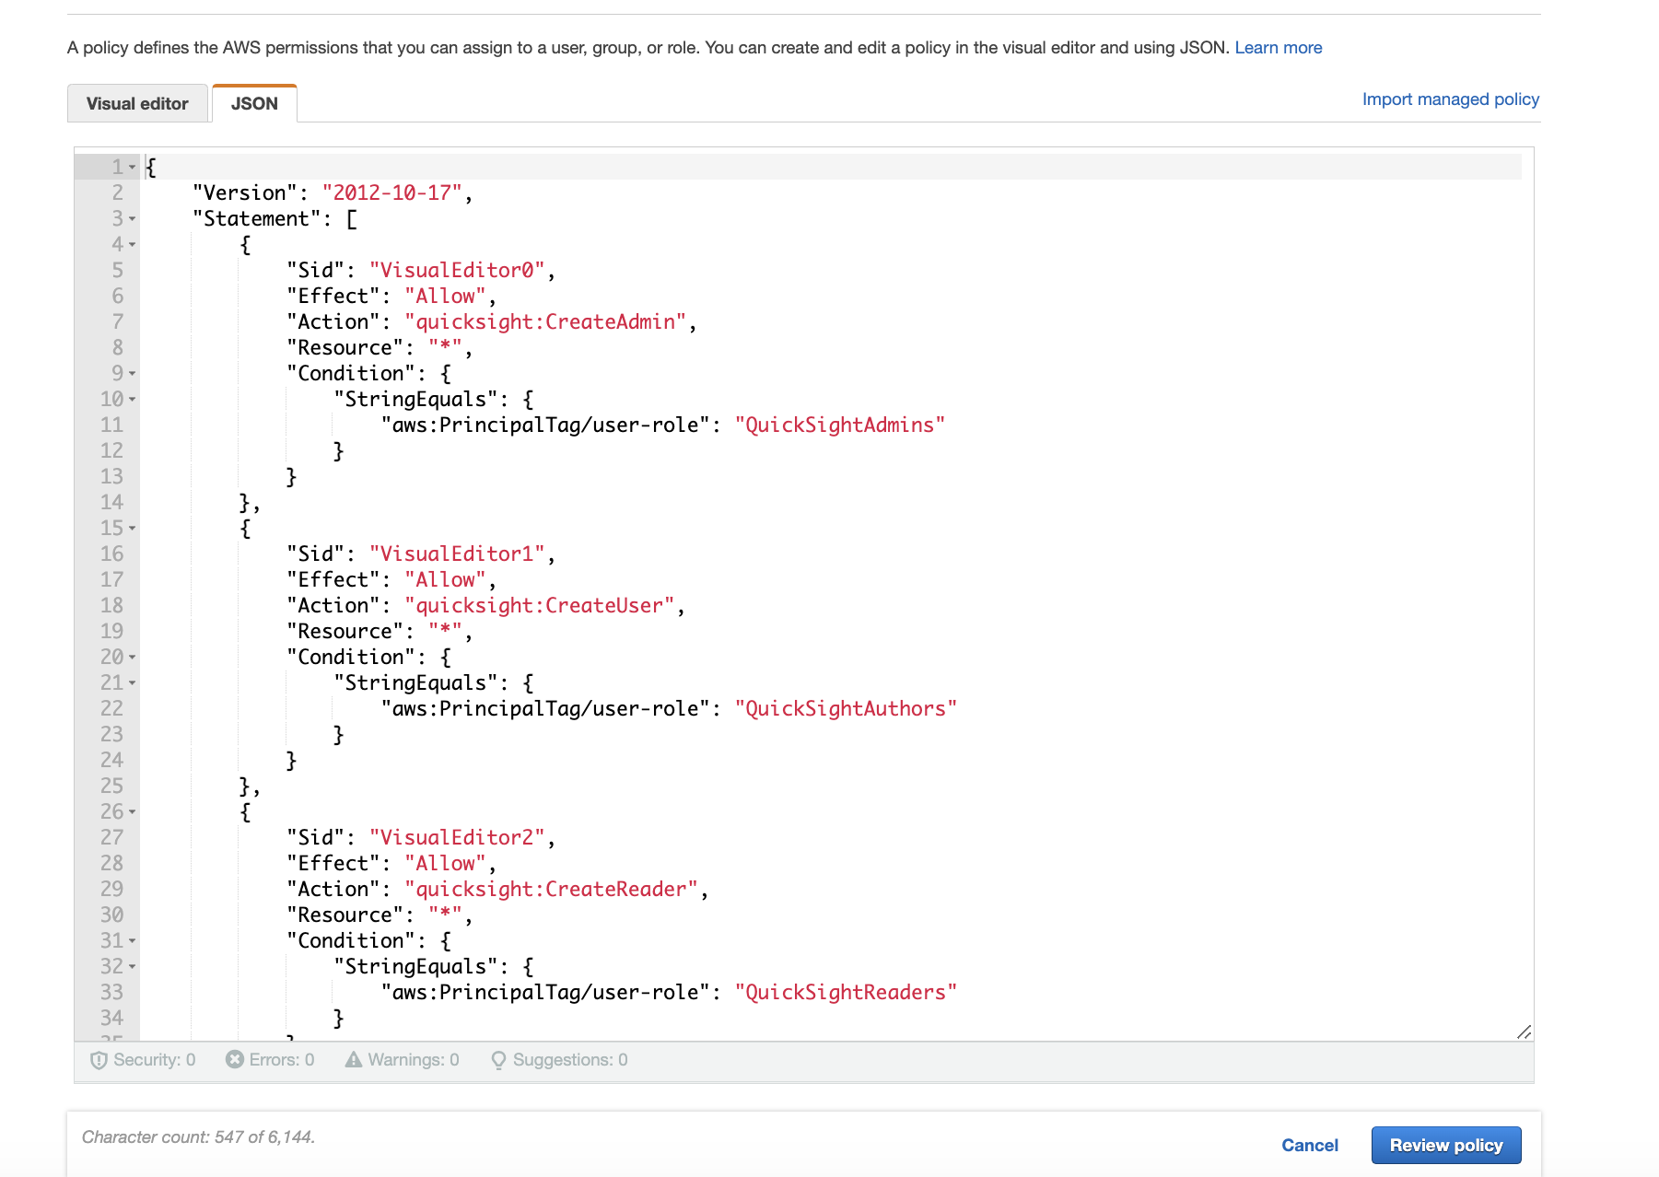Viewport: 1659px width, 1177px height.
Task: Collapse the entire policy document on line 1
Action: click(133, 167)
